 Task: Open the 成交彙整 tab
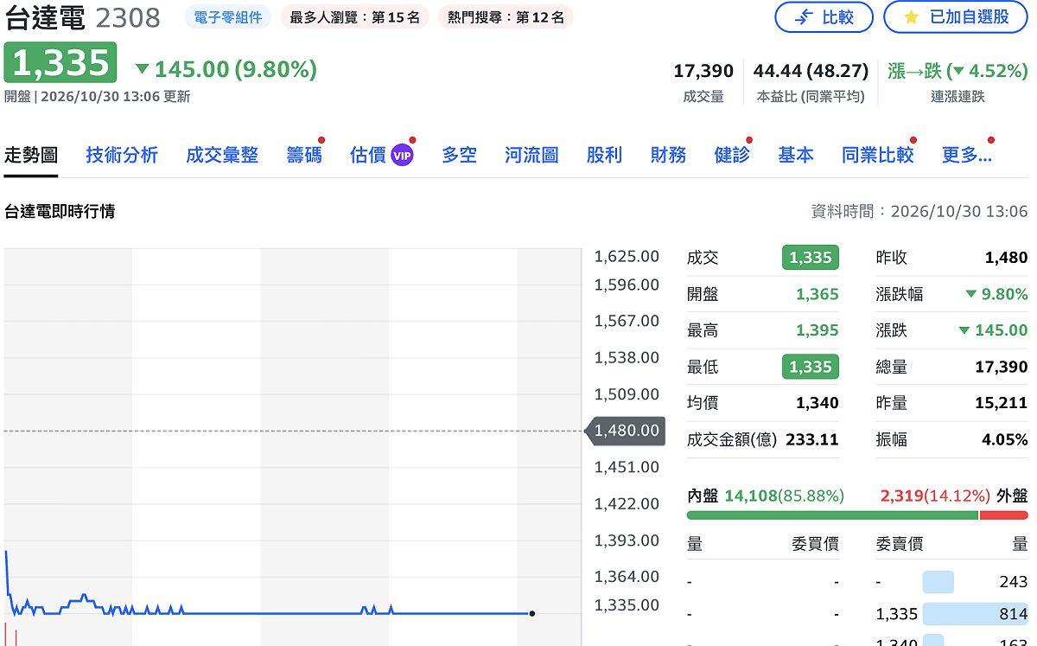coord(222,155)
